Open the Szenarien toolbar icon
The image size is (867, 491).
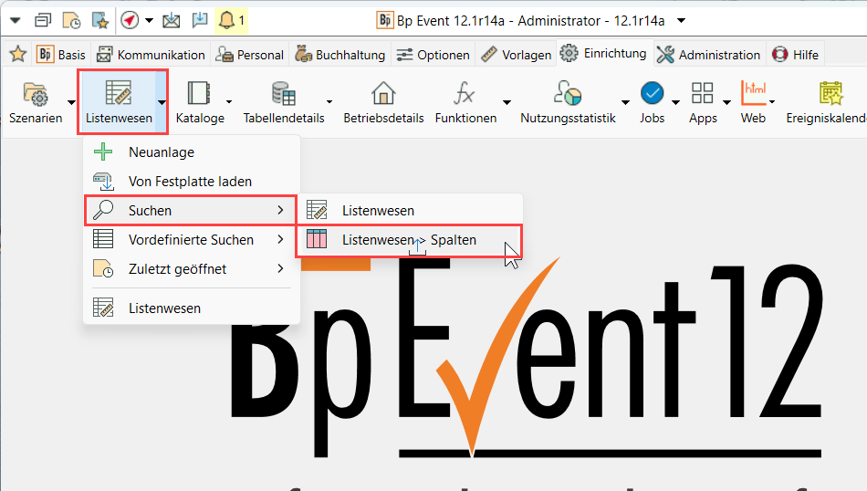pyautogui.click(x=35, y=94)
